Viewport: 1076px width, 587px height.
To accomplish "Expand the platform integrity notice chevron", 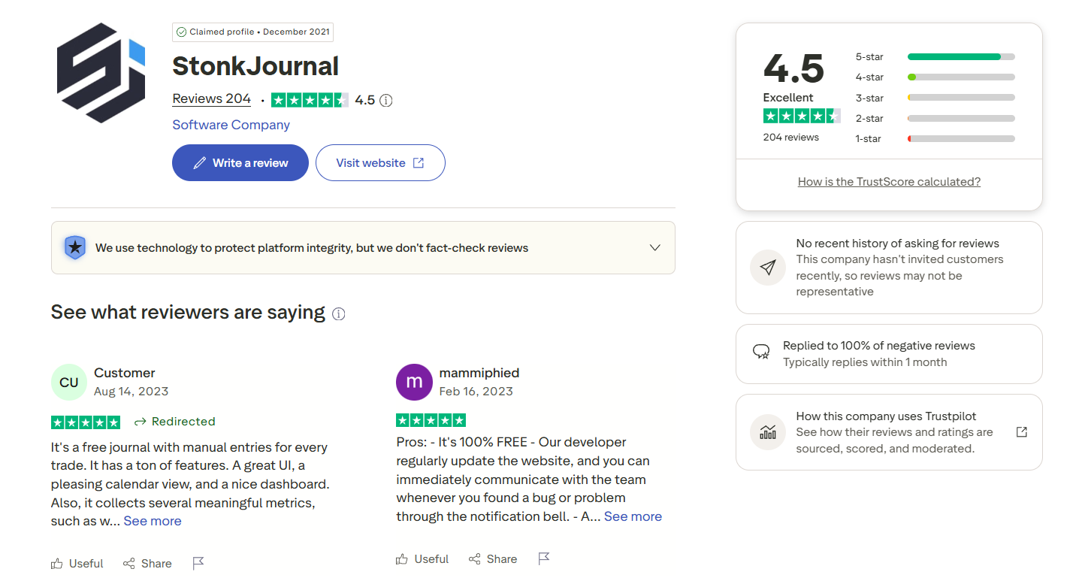I will click(x=654, y=247).
